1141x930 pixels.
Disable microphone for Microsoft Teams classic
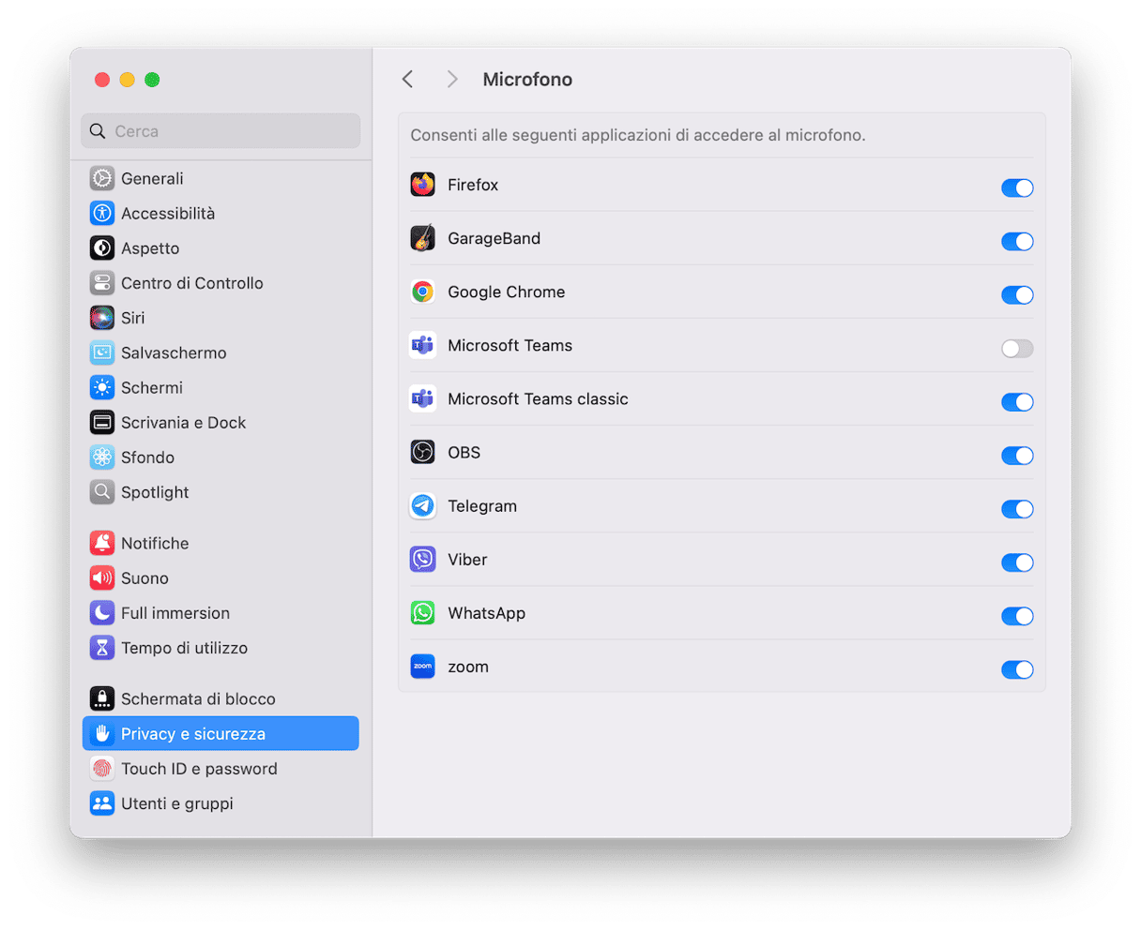click(x=1016, y=402)
